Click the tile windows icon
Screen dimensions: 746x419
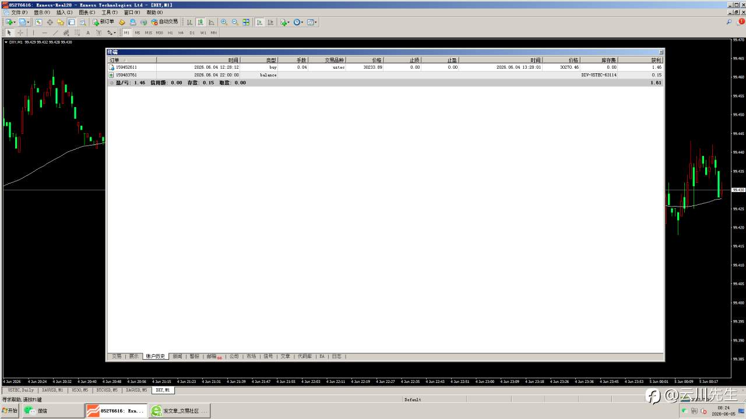[246, 22]
